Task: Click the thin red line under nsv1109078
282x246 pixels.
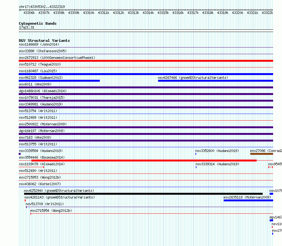Action: click(x=31, y=167)
